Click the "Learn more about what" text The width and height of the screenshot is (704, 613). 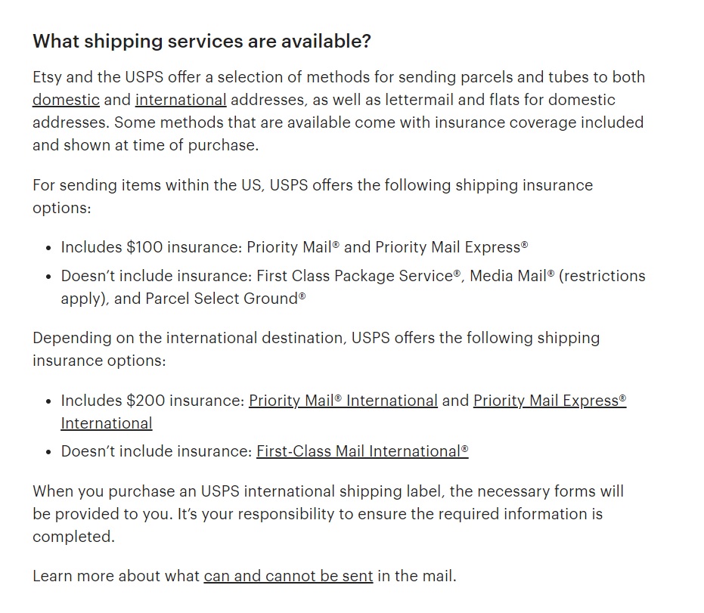[x=116, y=576]
